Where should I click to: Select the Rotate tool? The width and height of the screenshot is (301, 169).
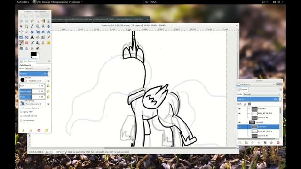coord(32,32)
